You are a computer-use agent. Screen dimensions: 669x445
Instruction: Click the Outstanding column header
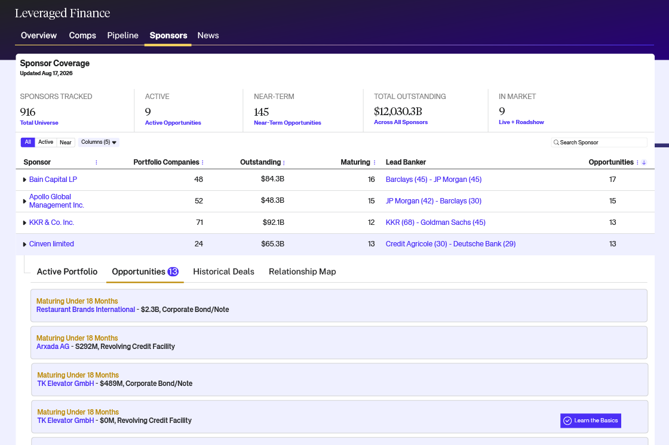click(x=260, y=162)
